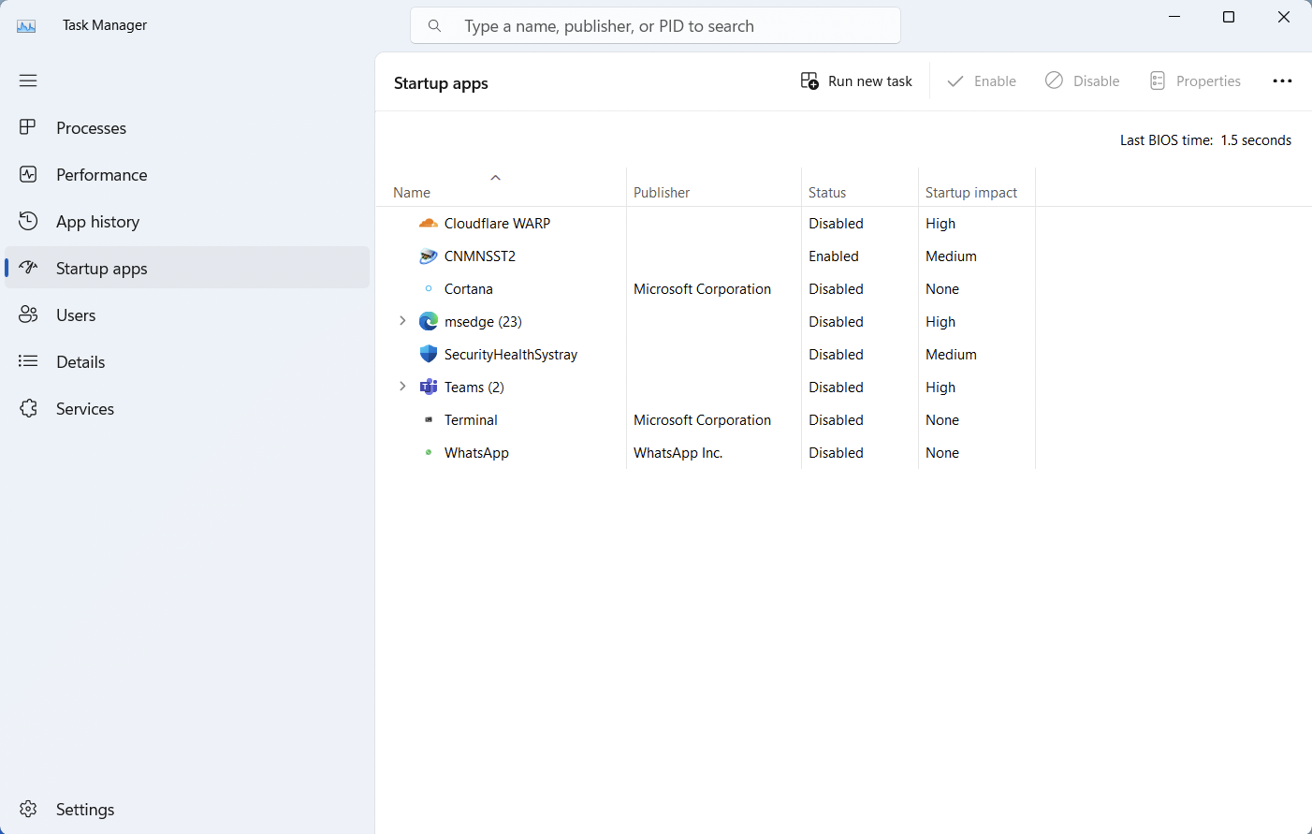This screenshot has width=1312, height=834.
Task: Click the Disable toolbar button
Action: (x=1083, y=81)
